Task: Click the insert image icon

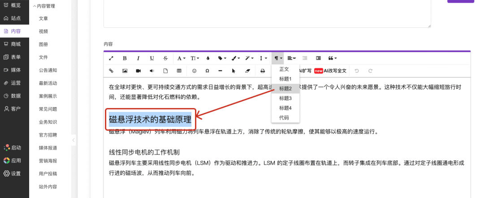Action: tap(125, 71)
